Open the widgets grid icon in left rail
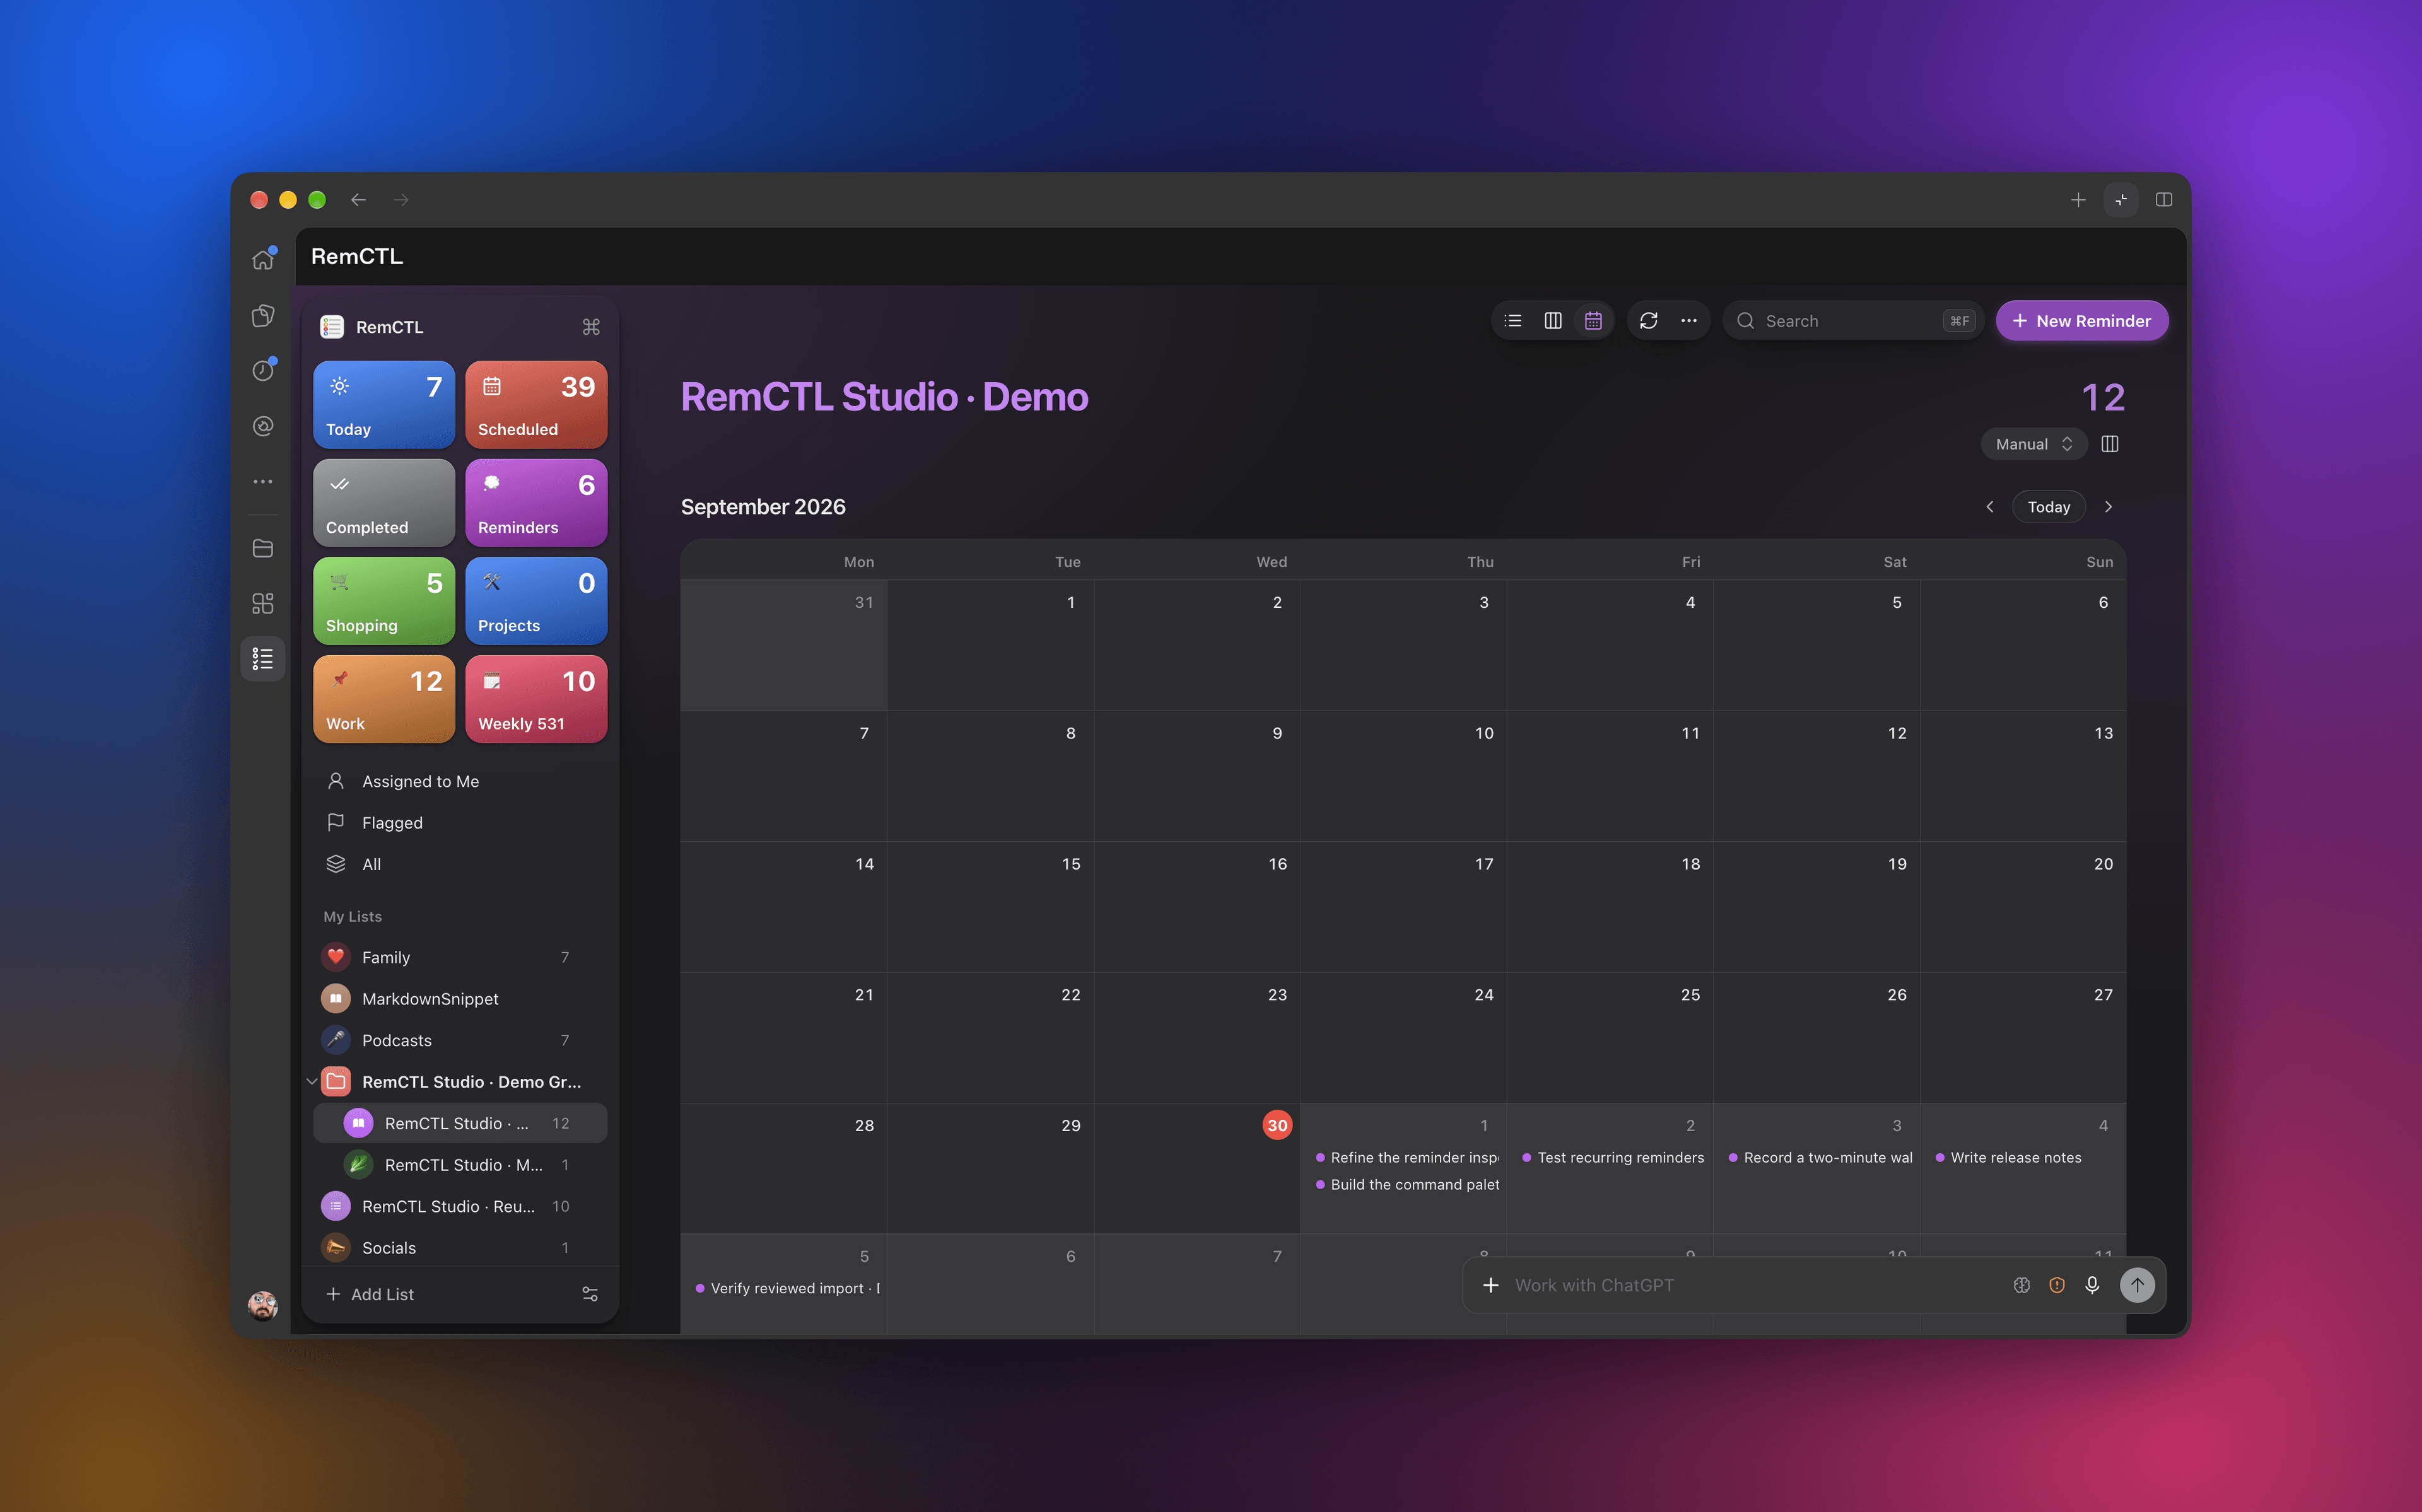Screen dimensions: 2422x1512 coord(263,603)
